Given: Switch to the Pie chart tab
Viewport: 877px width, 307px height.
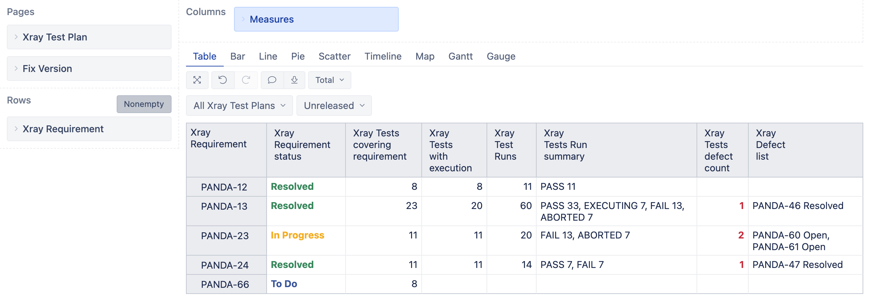Looking at the screenshot, I should [298, 56].
